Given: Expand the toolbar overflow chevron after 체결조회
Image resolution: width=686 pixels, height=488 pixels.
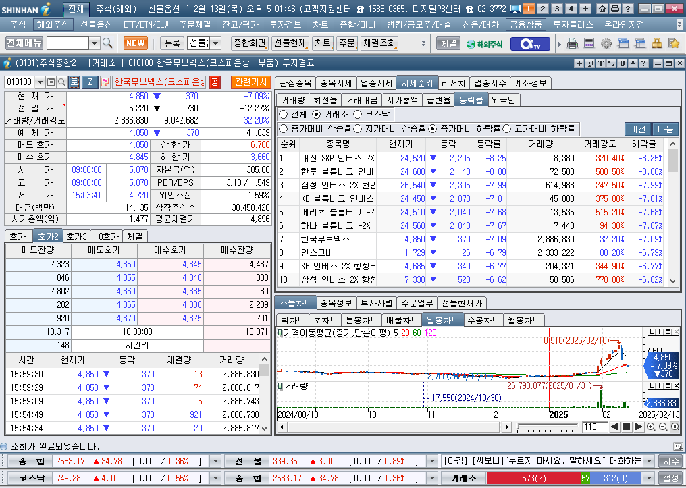Looking at the screenshot, I should click(423, 43).
